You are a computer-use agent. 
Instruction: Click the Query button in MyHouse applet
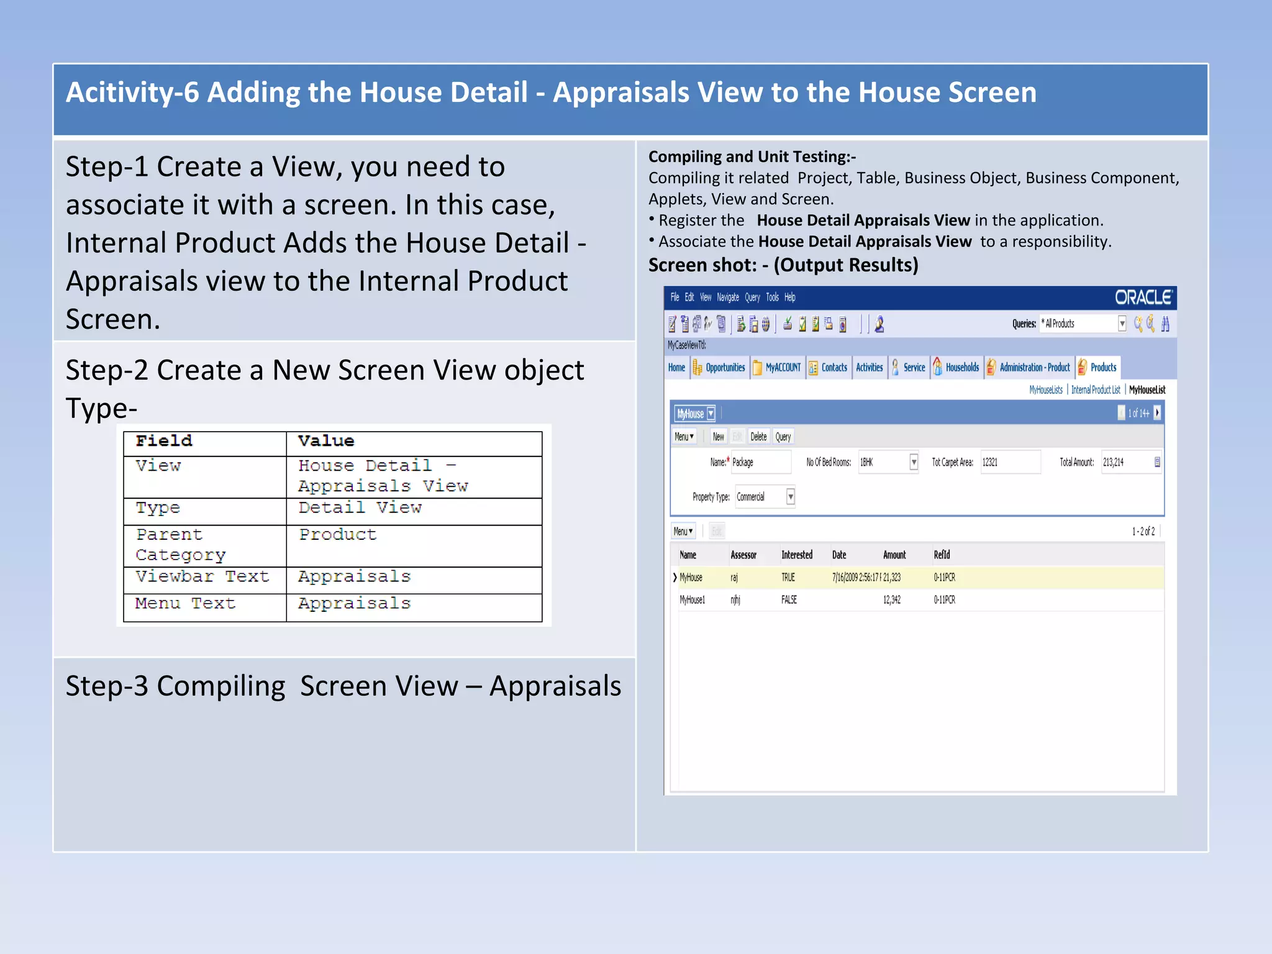(x=783, y=437)
